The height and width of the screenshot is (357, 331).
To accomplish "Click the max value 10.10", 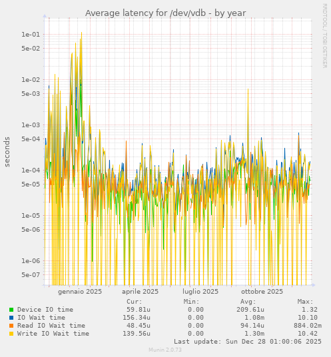I will point(308,318).
